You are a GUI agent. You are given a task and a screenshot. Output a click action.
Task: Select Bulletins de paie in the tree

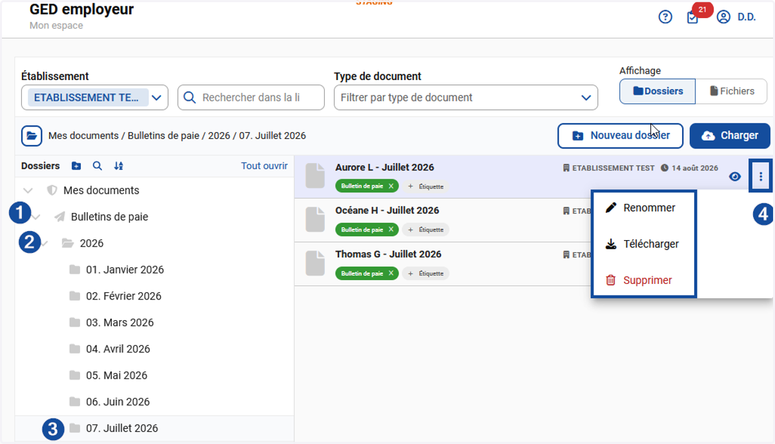(x=110, y=217)
